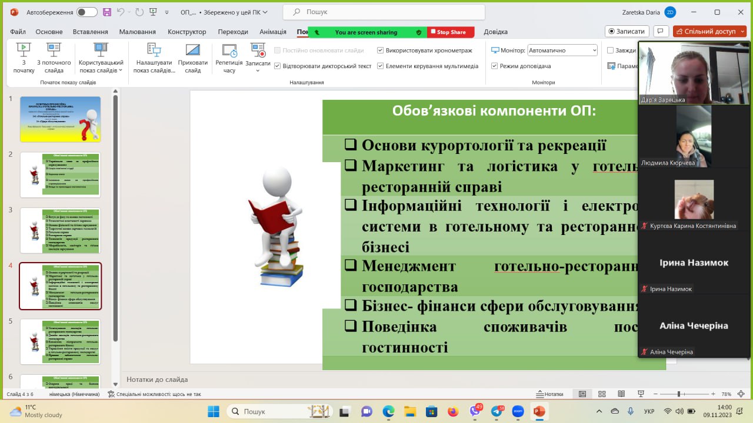Toggle the Автозбереження autosave switch
Image resolution: width=753 pixels, height=423 pixels.
(x=87, y=12)
